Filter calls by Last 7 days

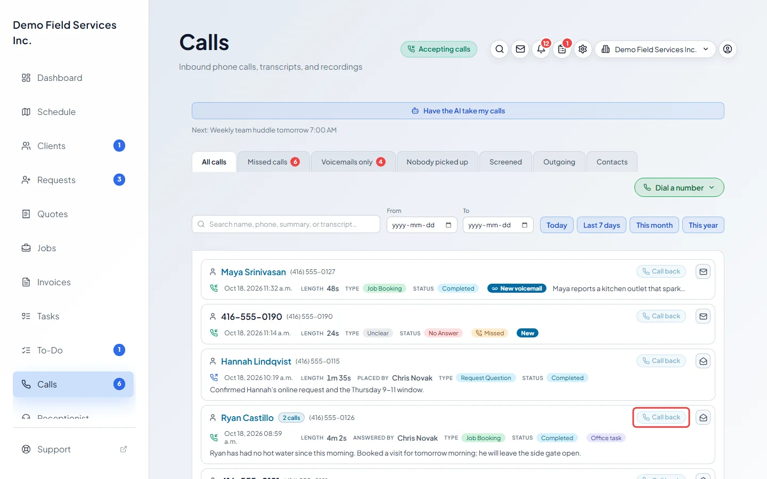point(601,225)
